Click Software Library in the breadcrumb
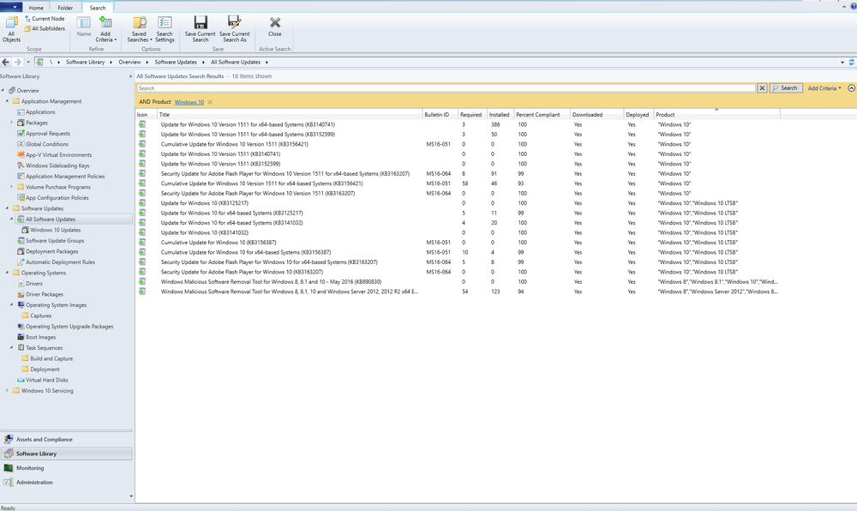 (x=85, y=63)
